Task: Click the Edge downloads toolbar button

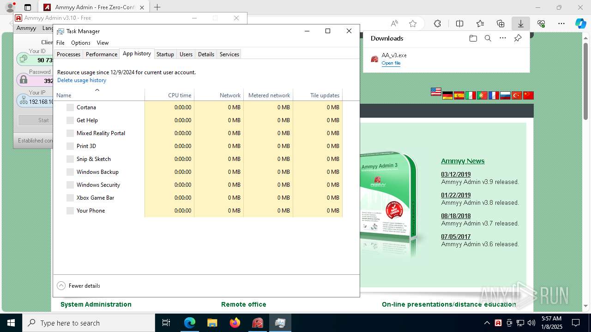Action: coord(520,24)
